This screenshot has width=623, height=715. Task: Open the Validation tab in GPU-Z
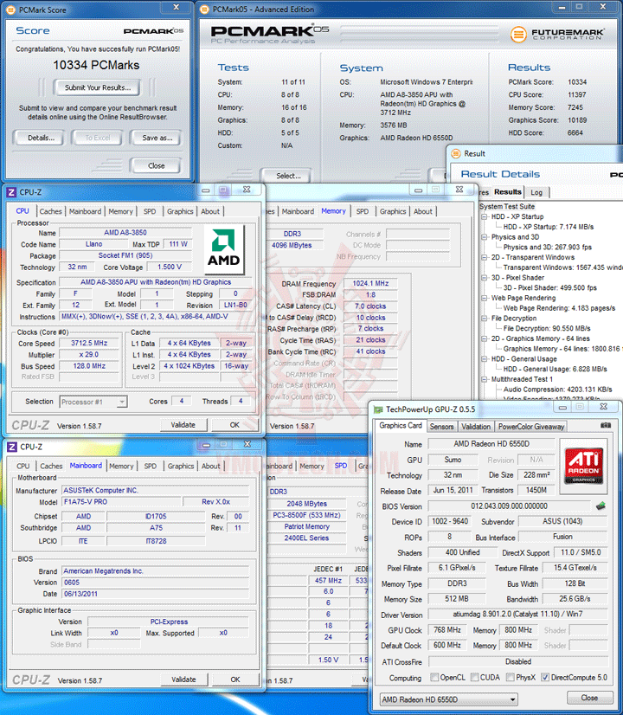click(x=476, y=427)
